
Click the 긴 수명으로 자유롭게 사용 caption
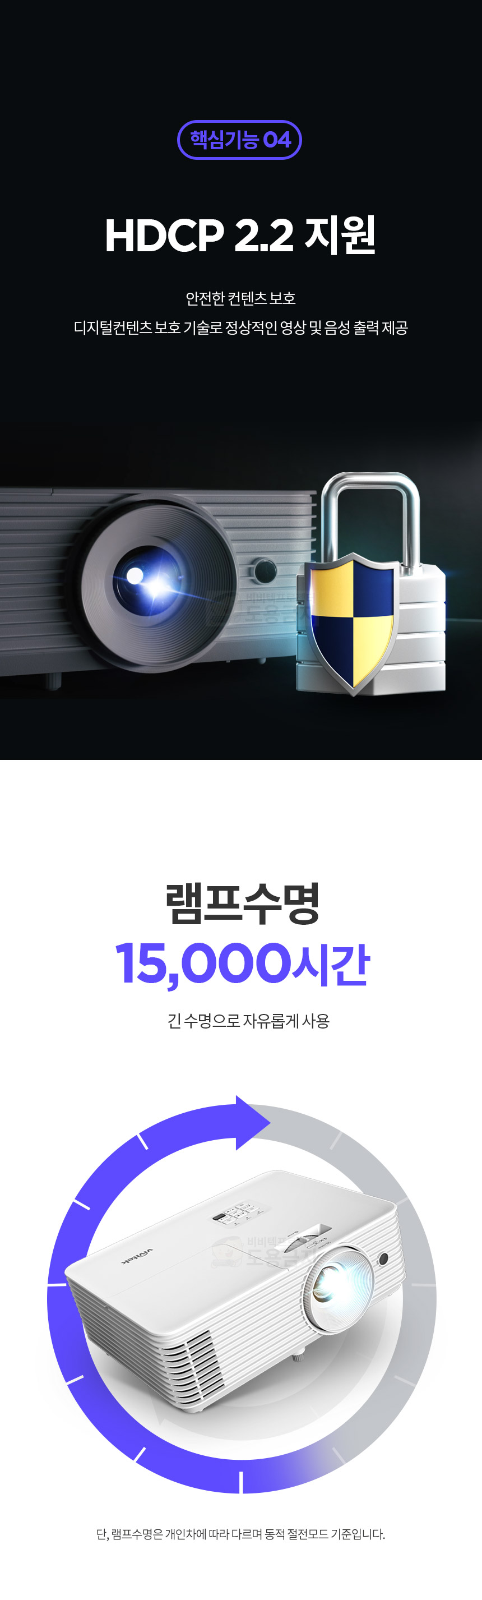tap(248, 1021)
